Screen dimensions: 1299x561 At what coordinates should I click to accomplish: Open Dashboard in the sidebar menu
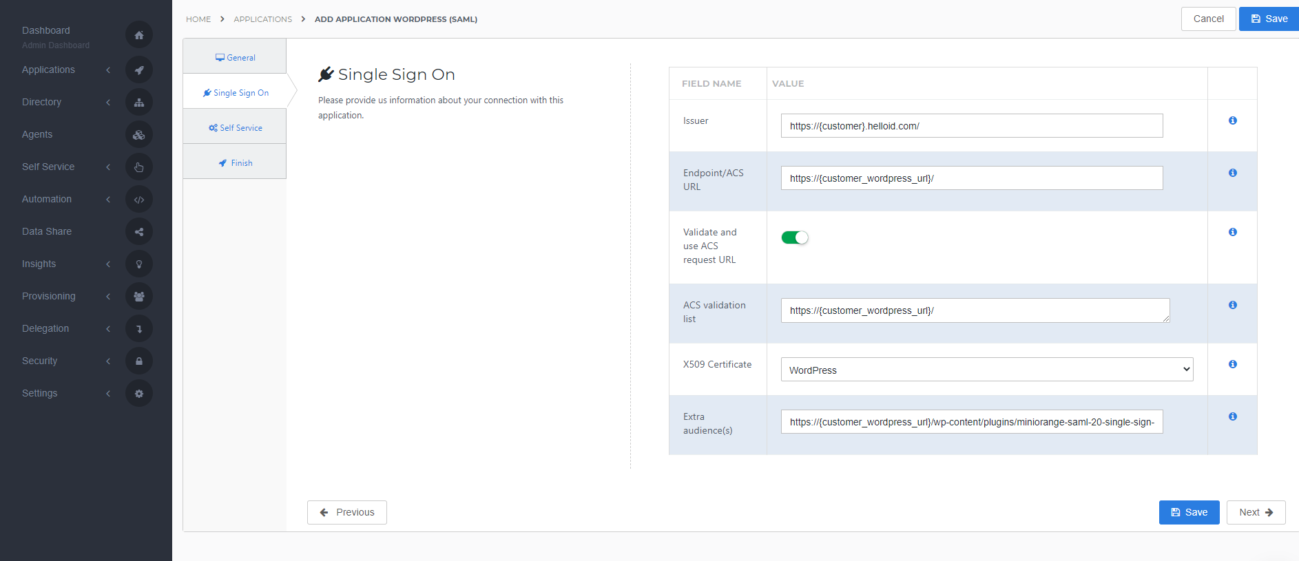click(x=46, y=30)
